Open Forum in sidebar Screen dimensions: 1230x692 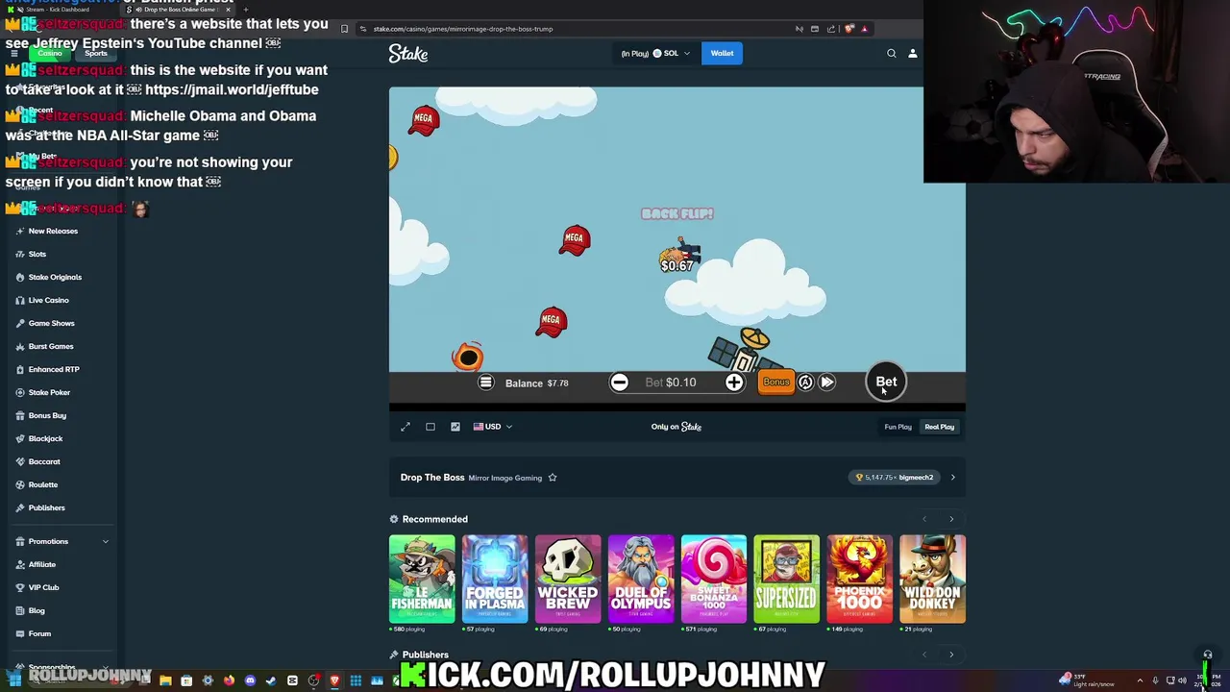(x=61, y=633)
